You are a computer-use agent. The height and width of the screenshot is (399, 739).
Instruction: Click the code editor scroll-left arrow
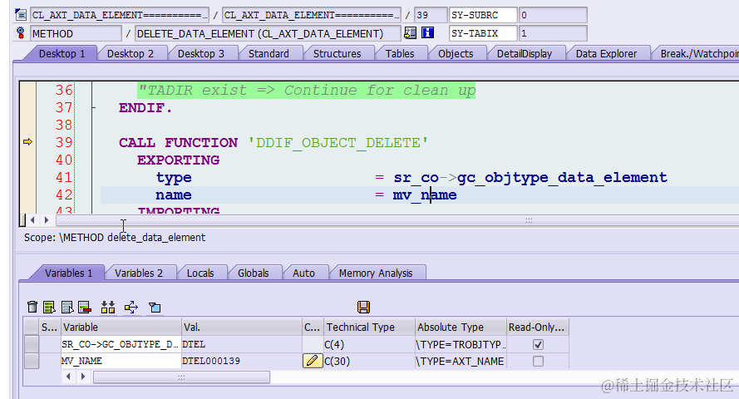[x=32, y=220]
